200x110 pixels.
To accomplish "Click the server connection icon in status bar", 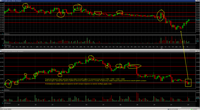I will coord(168,109).
